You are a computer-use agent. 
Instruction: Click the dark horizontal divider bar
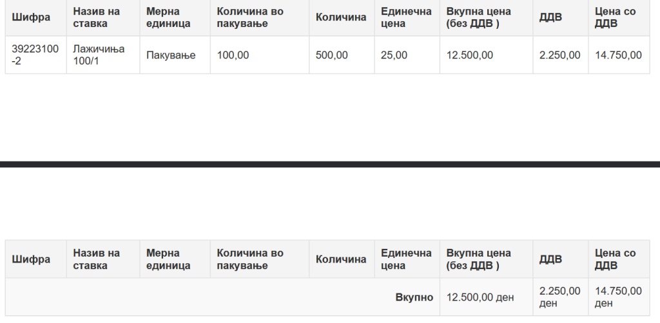coord(330,164)
